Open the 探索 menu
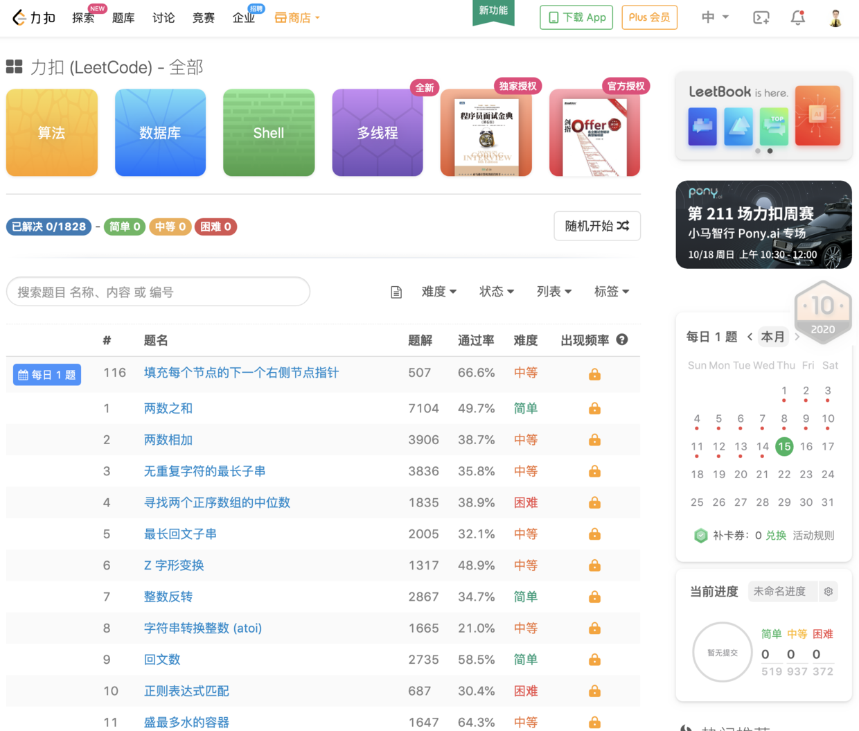Image resolution: width=859 pixels, height=731 pixels. pos(83,18)
